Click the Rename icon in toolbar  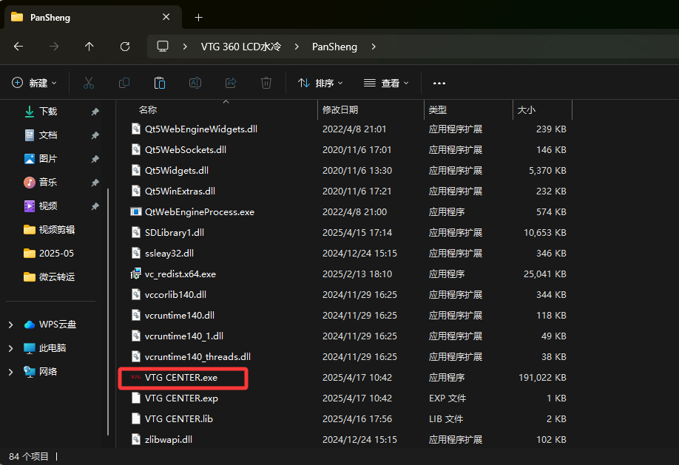[195, 83]
